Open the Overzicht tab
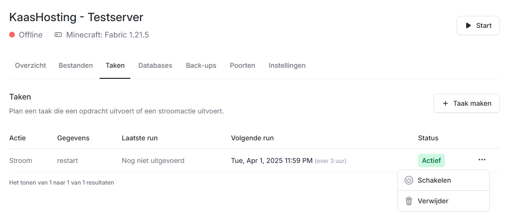The image size is (508, 223). pyautogui.click(x=30, y=65)
